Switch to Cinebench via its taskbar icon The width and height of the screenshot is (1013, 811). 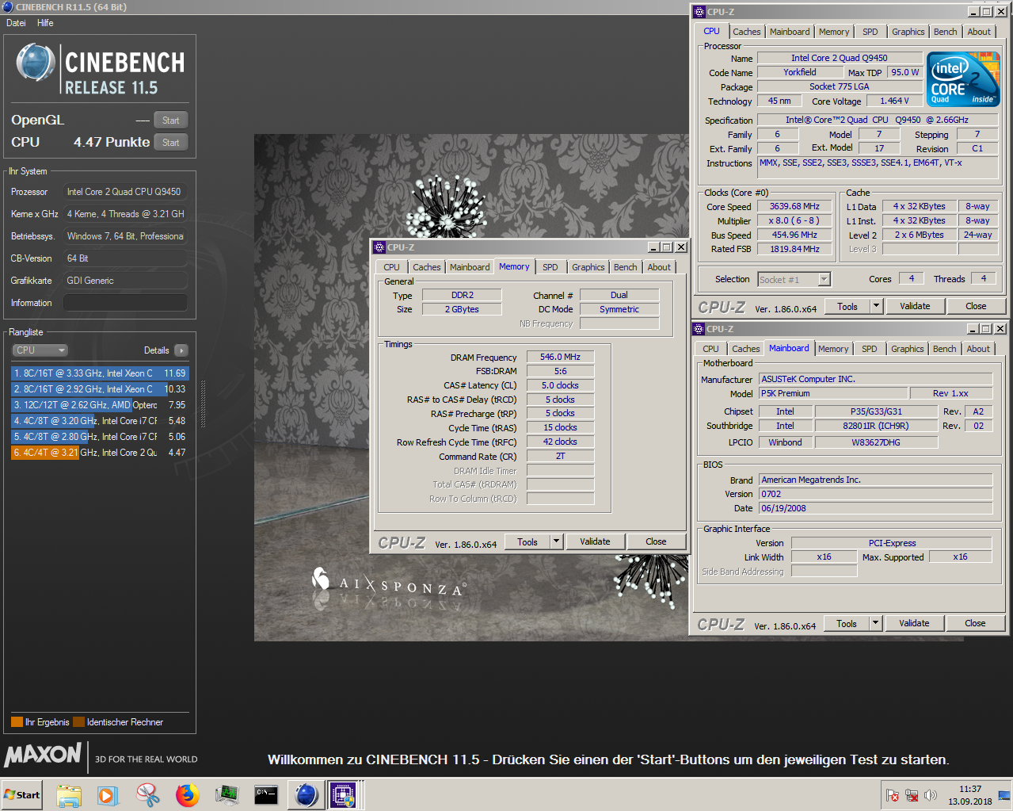click(x=306, y=795)
